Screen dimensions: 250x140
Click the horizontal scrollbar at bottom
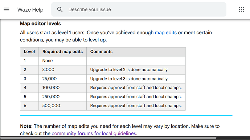coord(108,138)
